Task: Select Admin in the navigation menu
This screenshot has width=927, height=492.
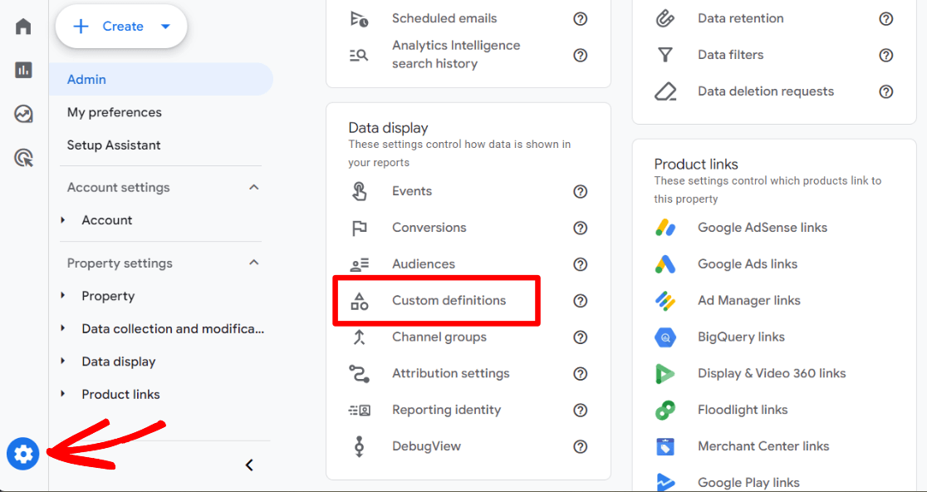Action: coord(86,80)
